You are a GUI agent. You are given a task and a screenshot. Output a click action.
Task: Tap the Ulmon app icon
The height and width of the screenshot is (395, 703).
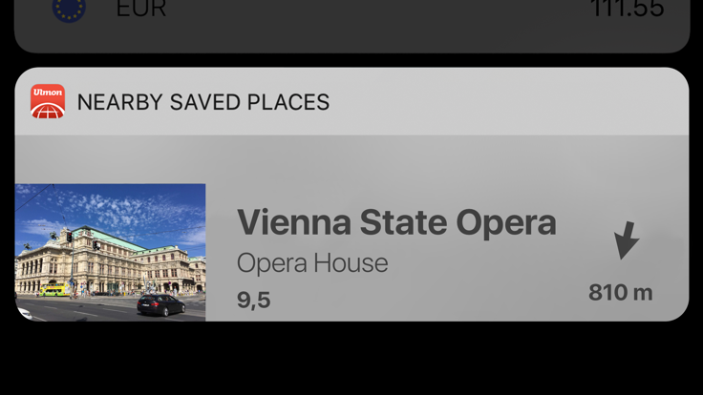click(48, 101)
